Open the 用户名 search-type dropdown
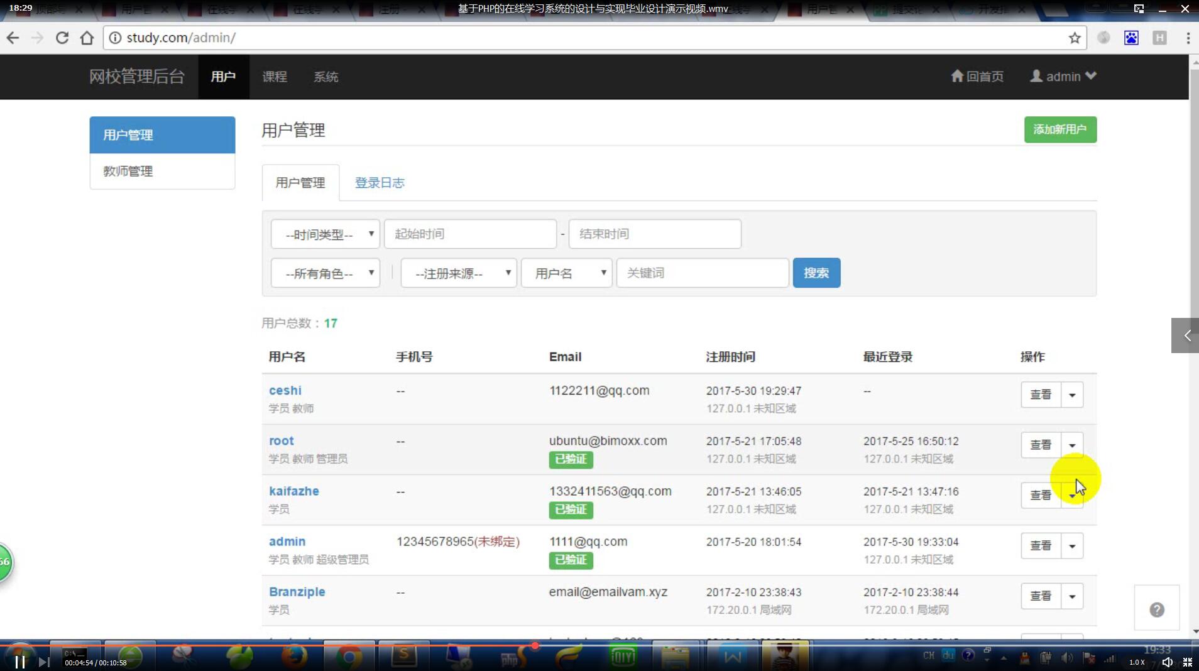Screen dimensions: 1199x671 point(566,273)
